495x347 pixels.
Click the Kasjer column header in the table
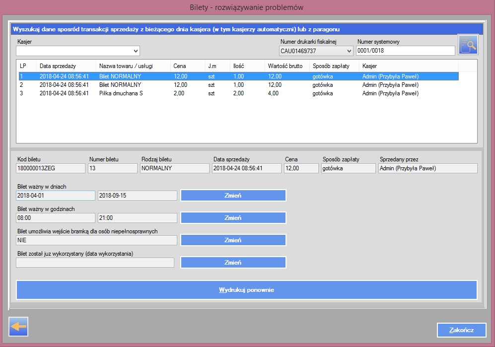click(x=409, y=66)
